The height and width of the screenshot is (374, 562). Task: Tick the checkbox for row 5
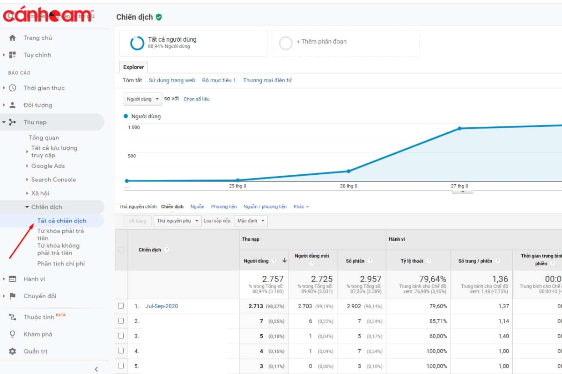(x=121, y=366)
